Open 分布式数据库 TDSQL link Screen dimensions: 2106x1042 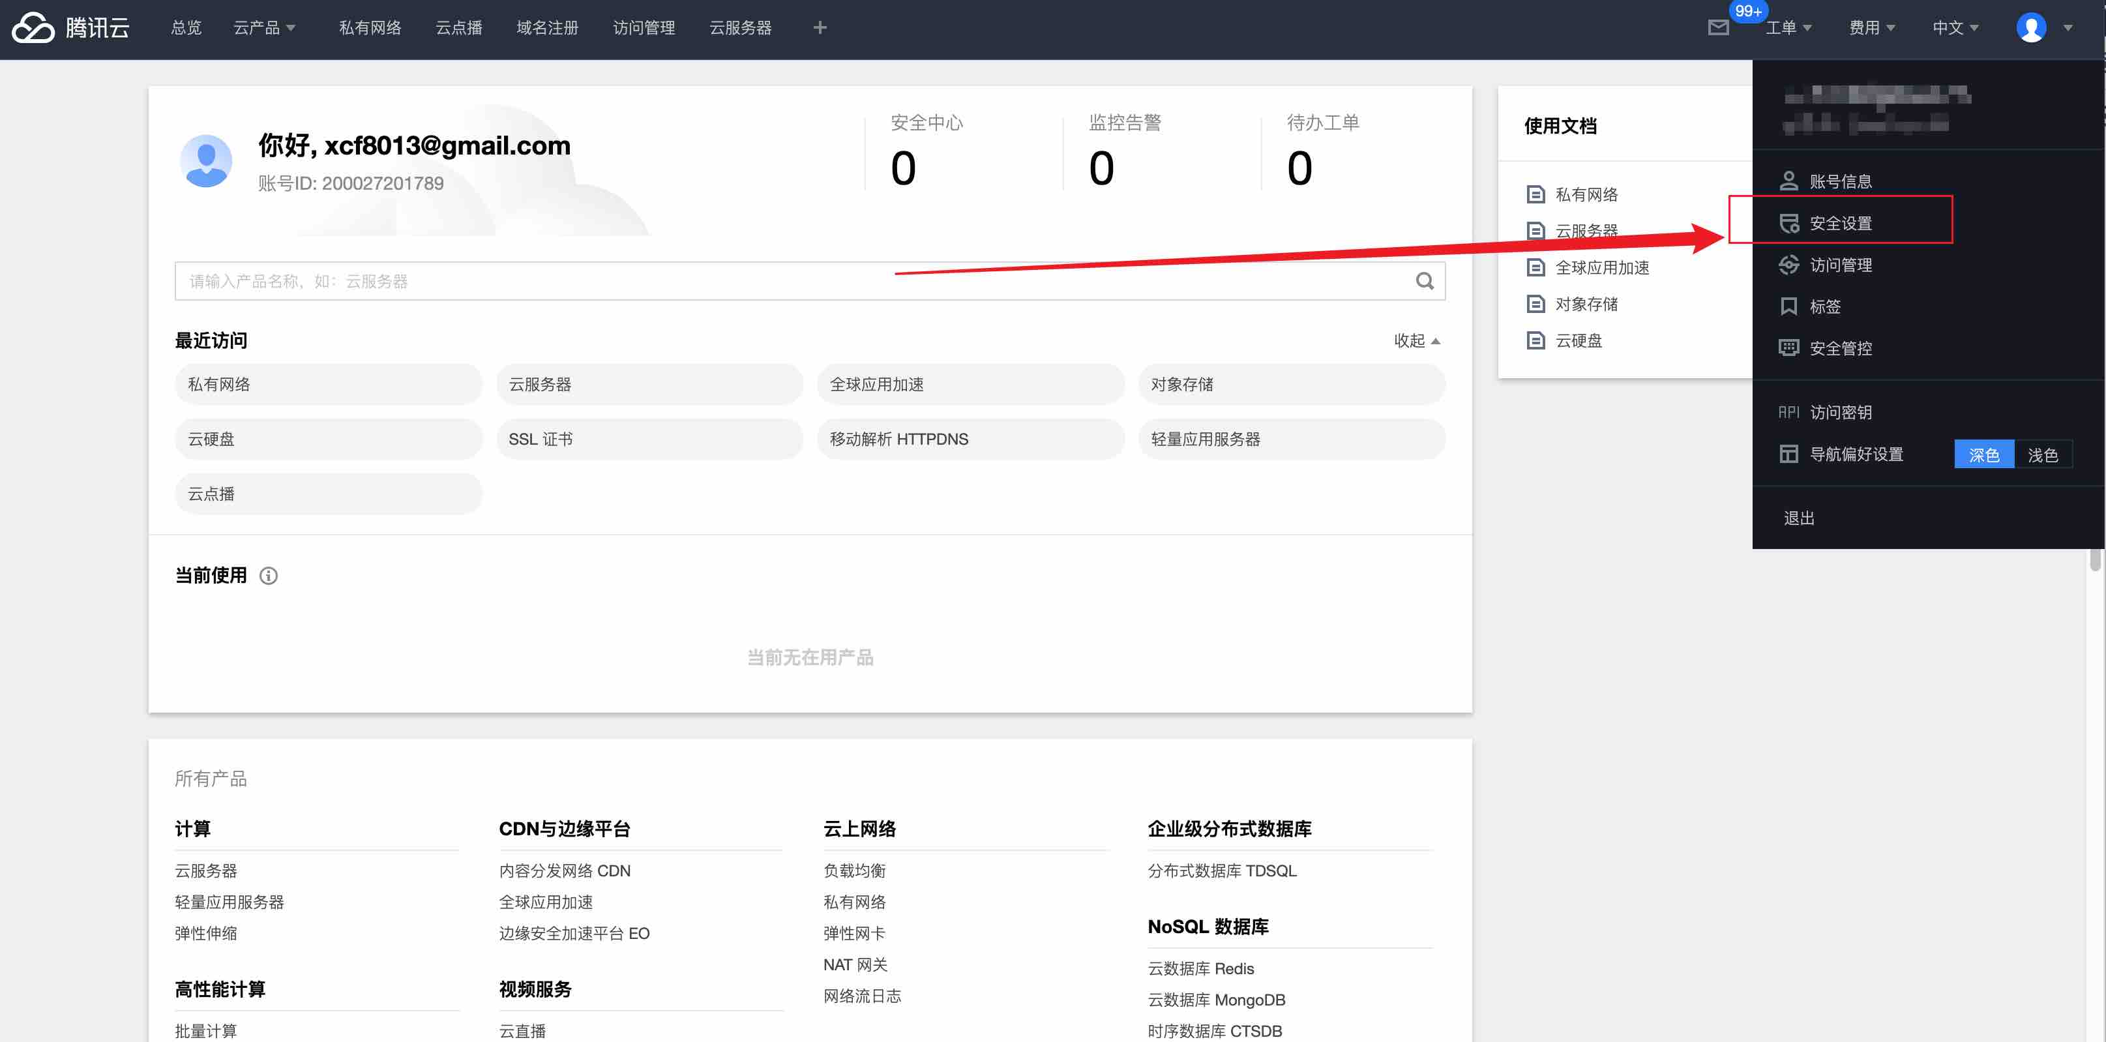pos(1223,871)
